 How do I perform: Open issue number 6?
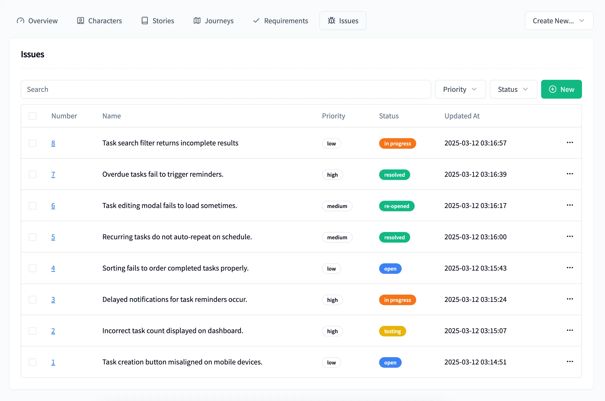pos(53,205)
